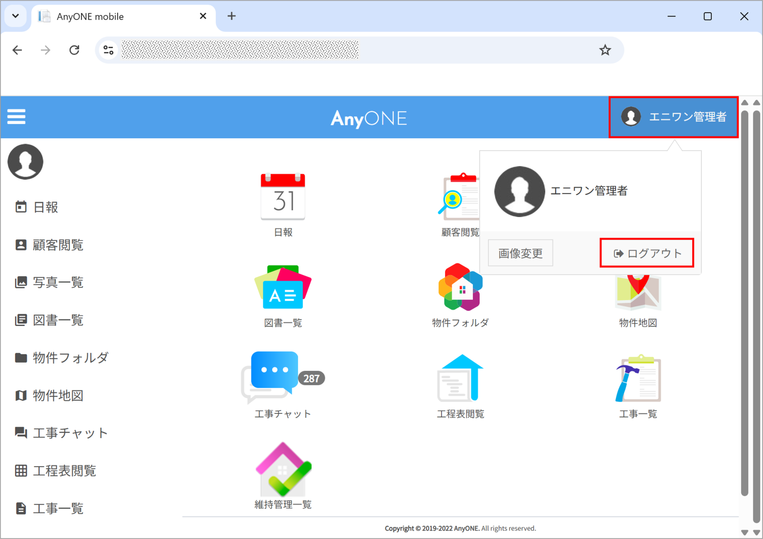This screenshot has height=539, width=763.
Task: Open site information controls in address bar
Action: point(108,50)
